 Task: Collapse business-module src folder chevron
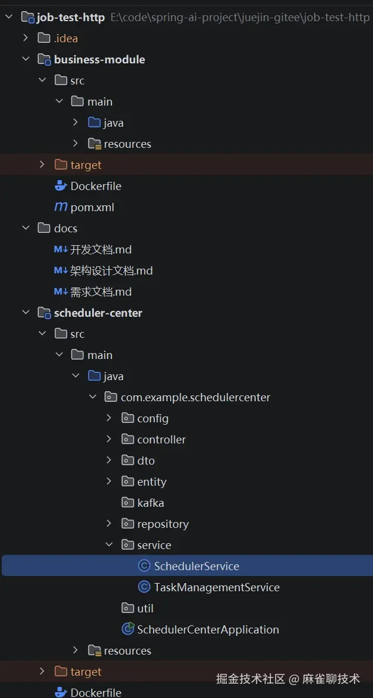[x=42, y=80]
